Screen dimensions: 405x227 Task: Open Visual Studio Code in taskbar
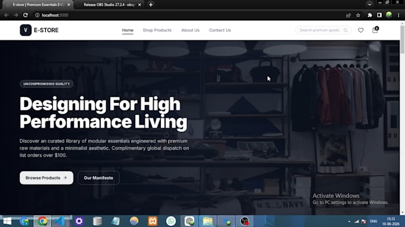60,221
